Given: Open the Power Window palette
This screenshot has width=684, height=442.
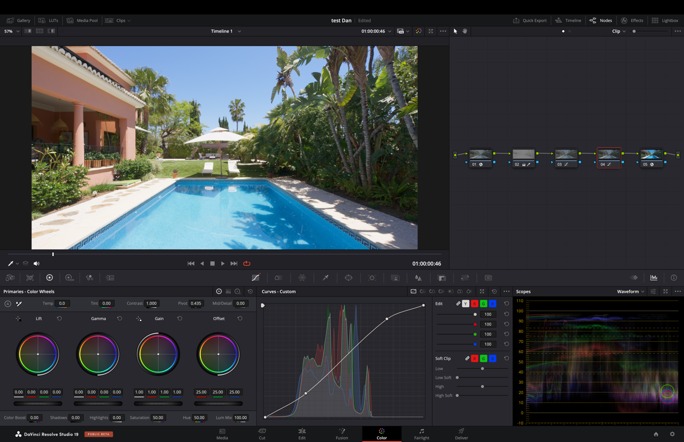Looking at the screenshot, I should [x=348, y=278].
